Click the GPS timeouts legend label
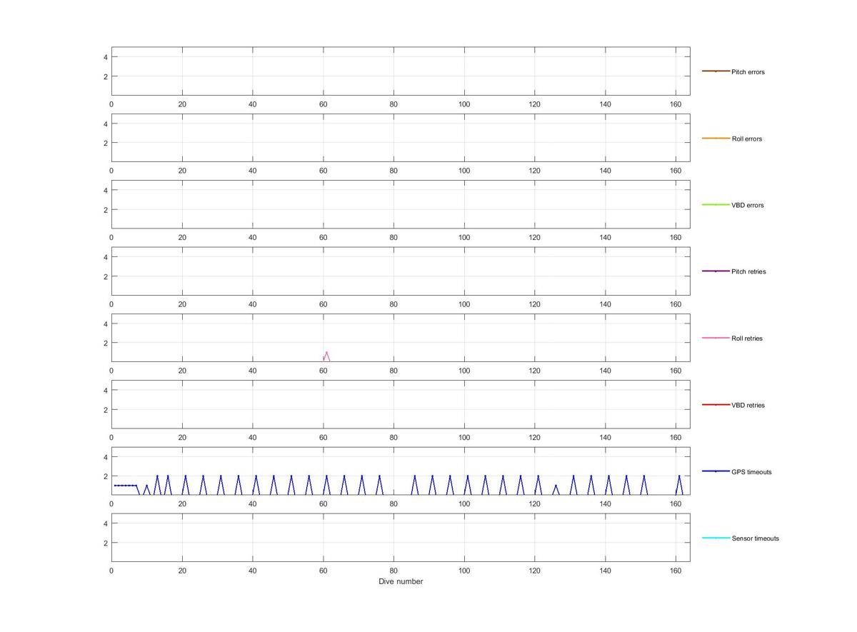The height and width of the screenshot is (632, 857). [x=751, y=472]
